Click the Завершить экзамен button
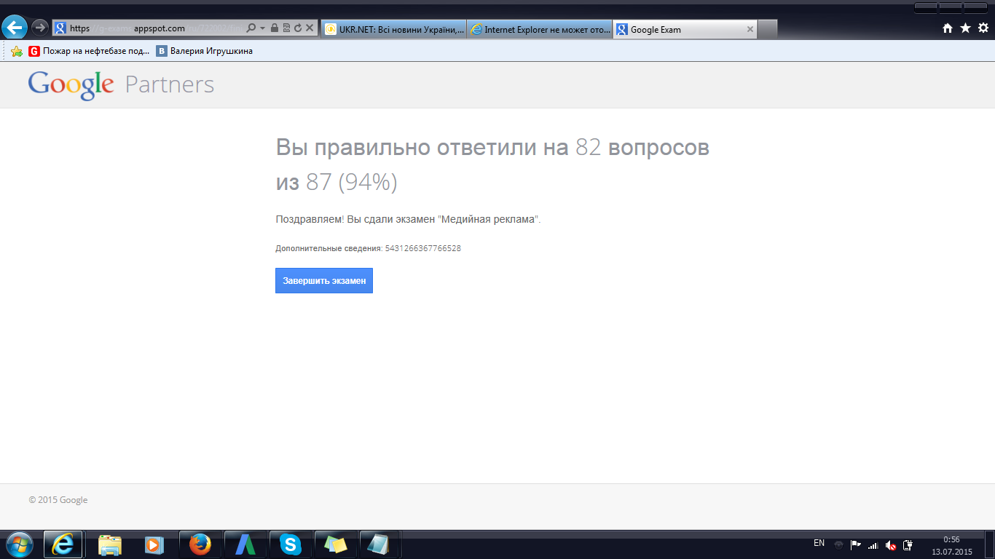 click(x=324, y=281)
